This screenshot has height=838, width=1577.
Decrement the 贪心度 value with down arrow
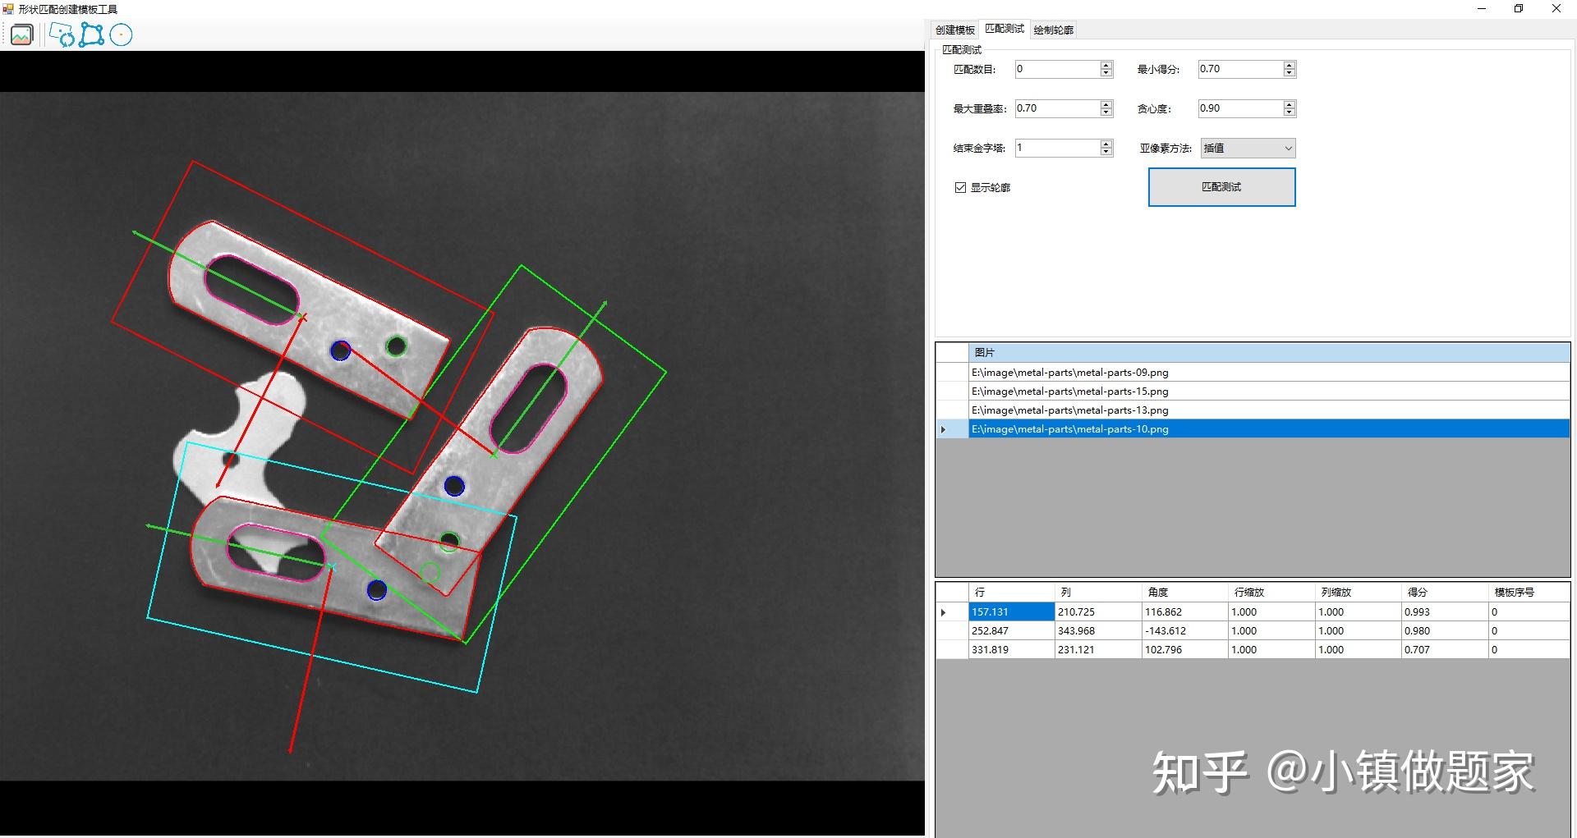1289,112
